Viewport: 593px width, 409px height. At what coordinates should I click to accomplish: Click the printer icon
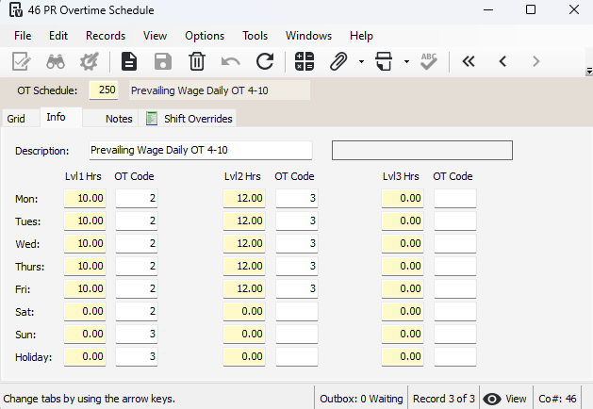(x=384, y=61)
